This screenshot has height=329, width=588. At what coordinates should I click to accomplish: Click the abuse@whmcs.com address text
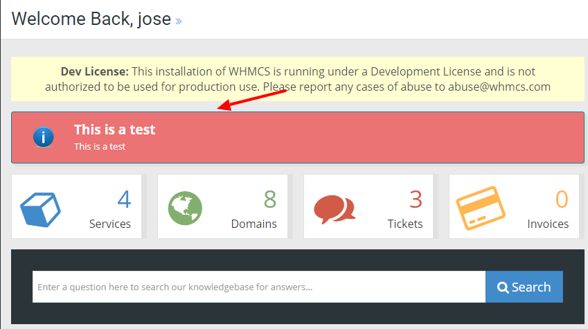pos(499,87)
